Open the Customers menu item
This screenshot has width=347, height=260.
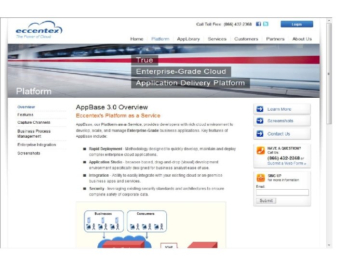[246, 39]
